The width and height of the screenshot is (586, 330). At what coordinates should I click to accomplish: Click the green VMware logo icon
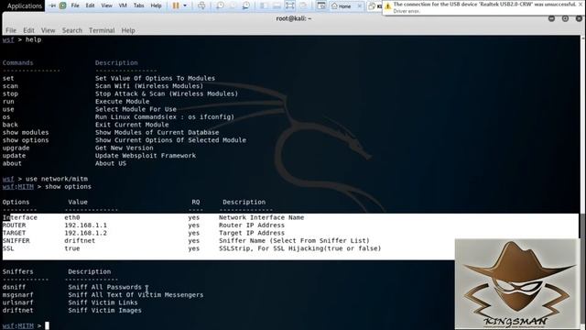point(63,5)
